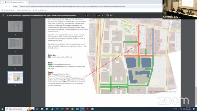Click the Phase 1 heading
This screenshot has width=197, height=111.
(50, 63)
